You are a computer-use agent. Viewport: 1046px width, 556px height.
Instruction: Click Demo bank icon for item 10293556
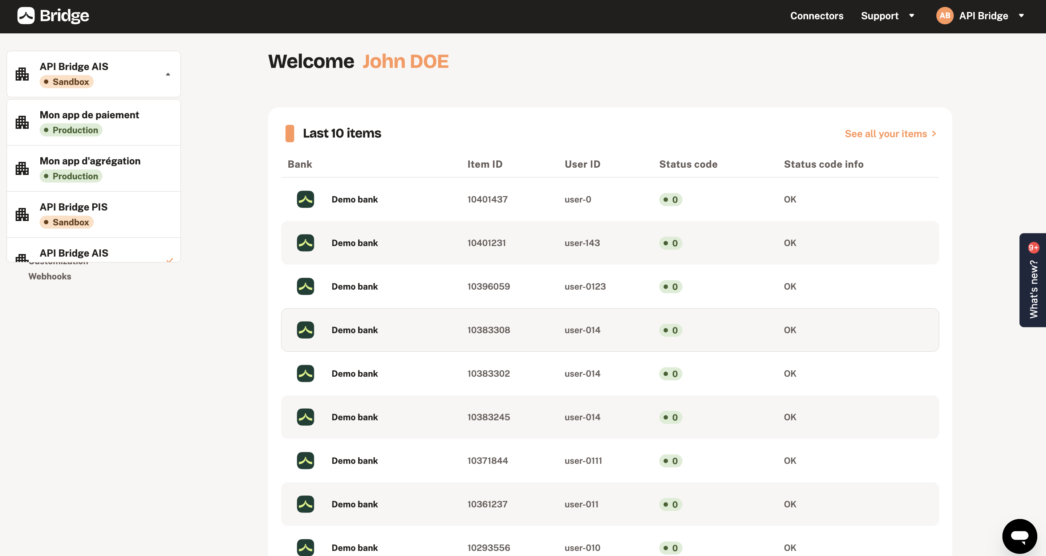[305, 547]
